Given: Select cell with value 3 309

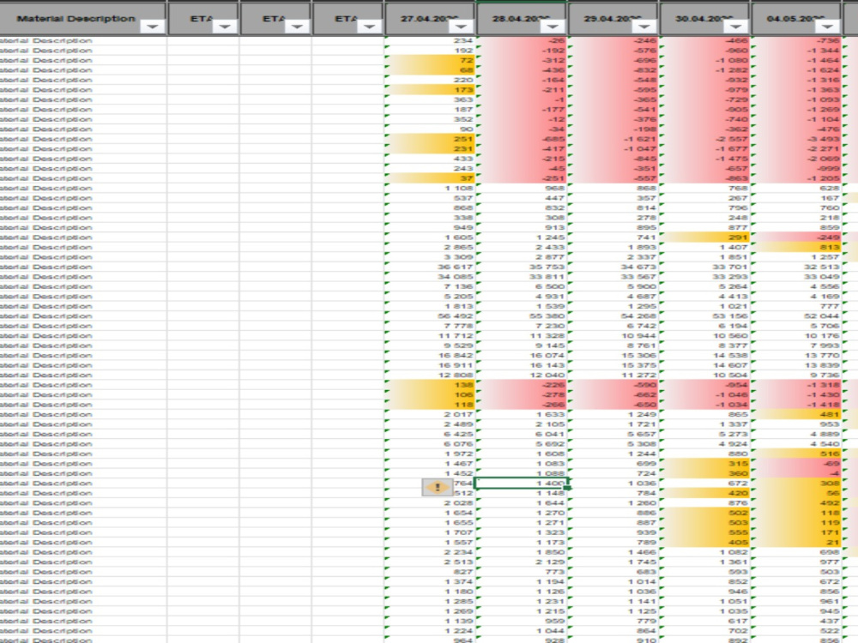Looking at the screenshot, I should pos(430,257).
